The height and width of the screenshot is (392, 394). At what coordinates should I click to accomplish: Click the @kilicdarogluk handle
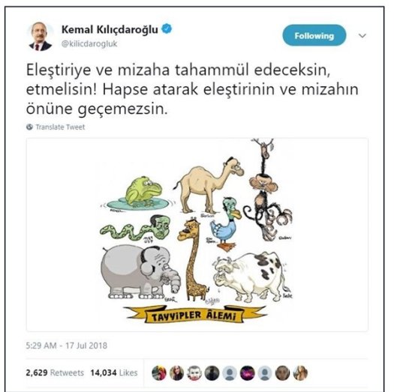[89, 43]
